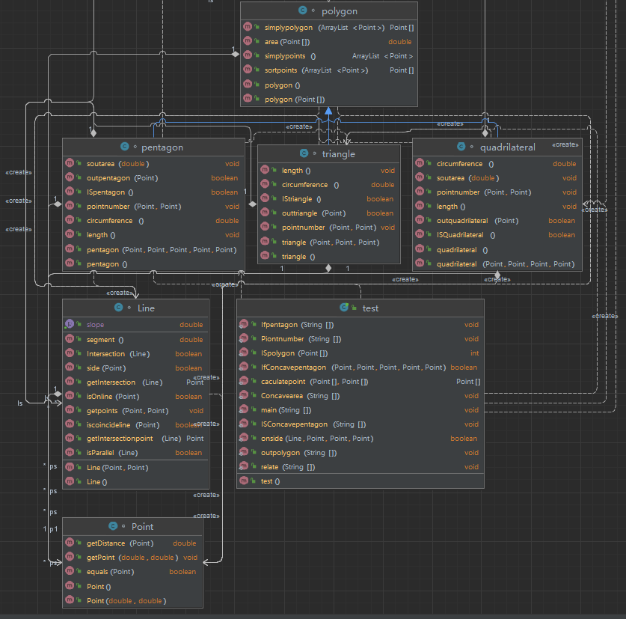Click the class icon in triangle header
The height and width of the screenshot is (619, 626).
[304, 154]
